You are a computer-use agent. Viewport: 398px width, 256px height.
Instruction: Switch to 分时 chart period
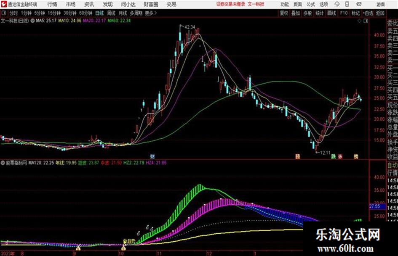pos(13,13)
